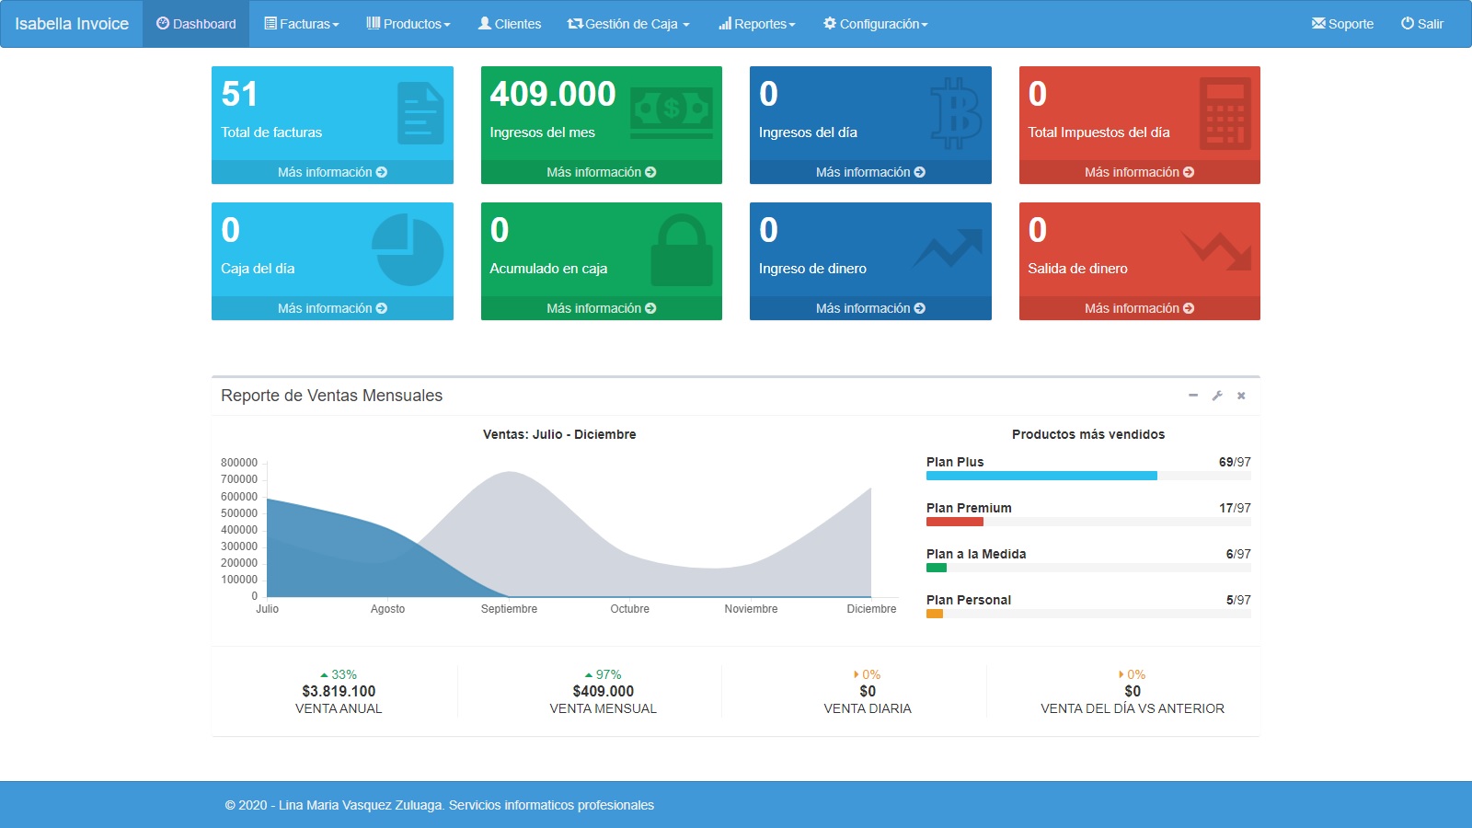Remove the sales report panel with X icon
The width and height of the screenshot is (1472, 828).
(1241, 396)
